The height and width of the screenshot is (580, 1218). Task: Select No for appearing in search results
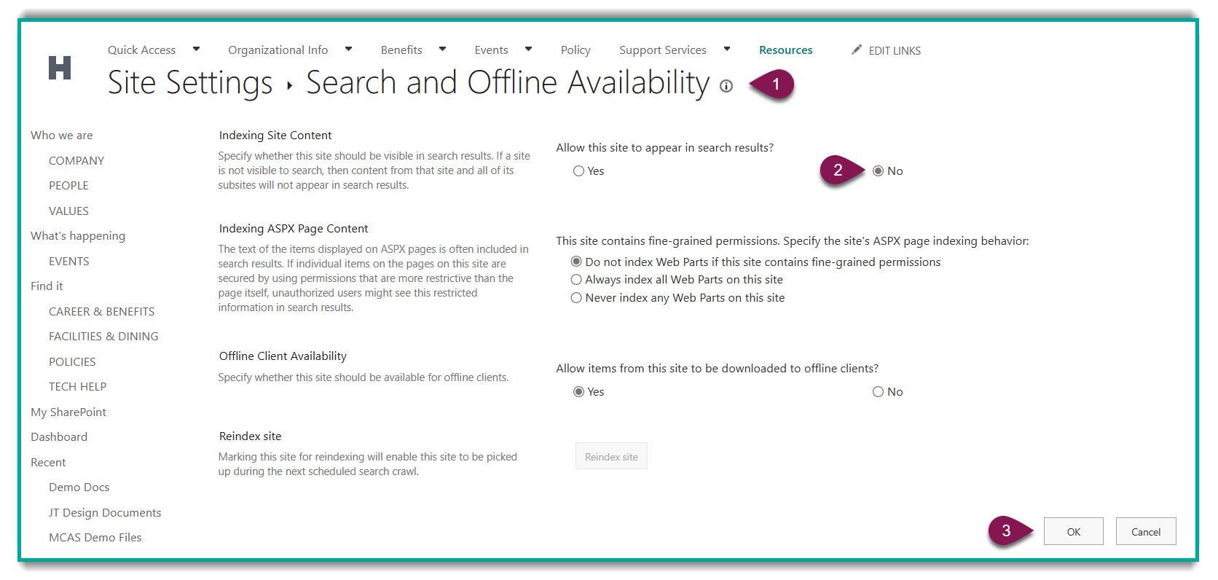878,171
